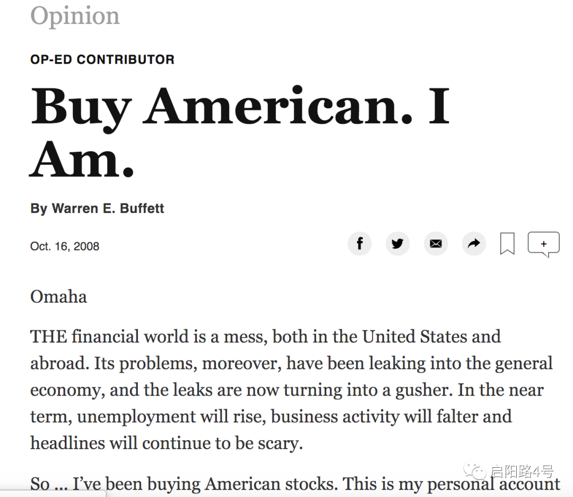Email this article using the envelope icon

[x=436, y=244]
